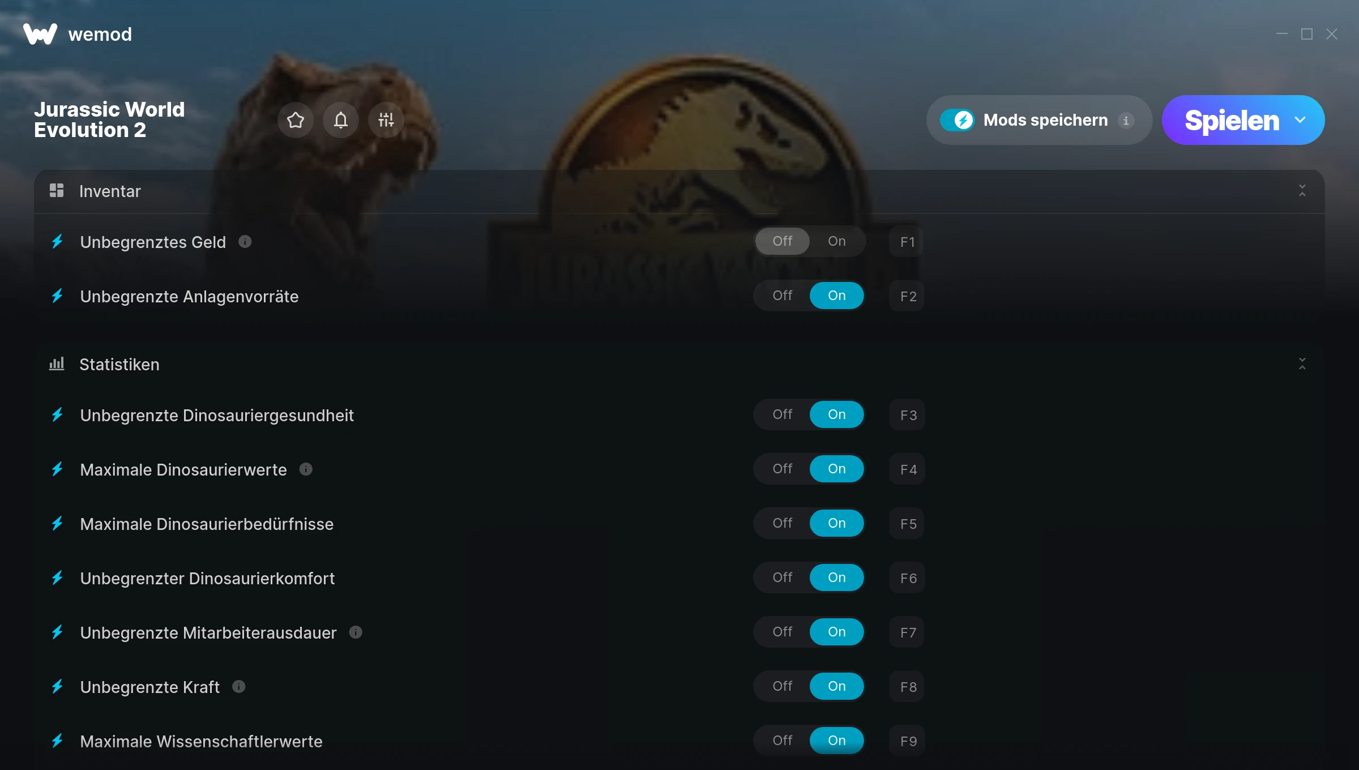This screenshot has width=1359, height=770.
Task: Open notifications bell icon
Action: (341, 120)
